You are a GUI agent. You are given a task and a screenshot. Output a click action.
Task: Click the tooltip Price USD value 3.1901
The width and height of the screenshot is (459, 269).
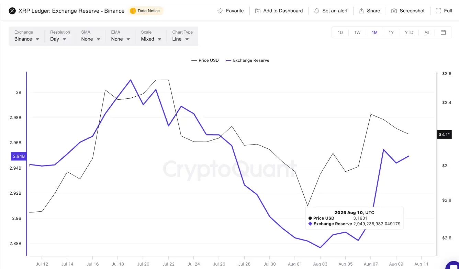360,218
